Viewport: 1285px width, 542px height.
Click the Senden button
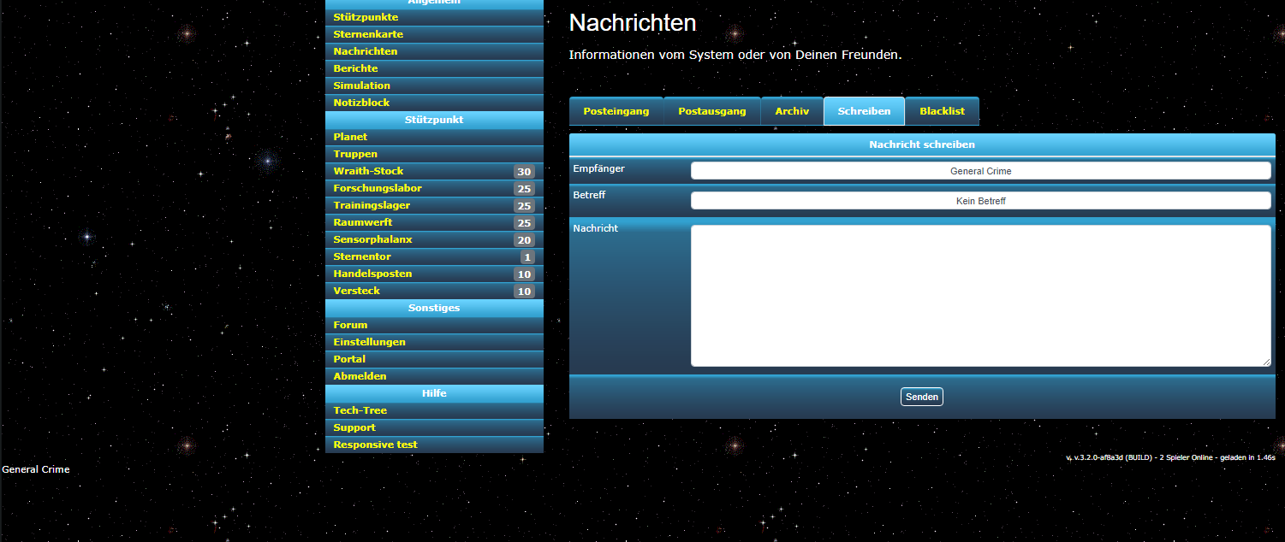(x=921, y=397)
